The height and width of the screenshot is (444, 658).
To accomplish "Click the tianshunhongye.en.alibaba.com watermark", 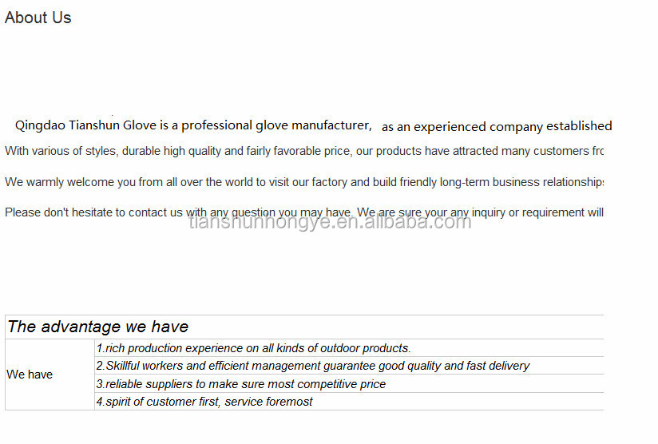I will (331, 222).
